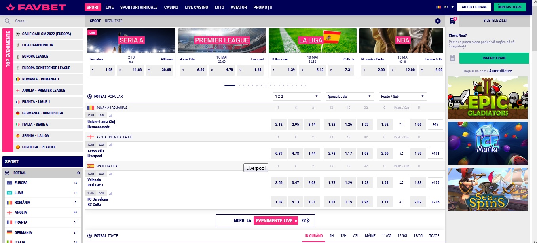Open the NBA carousel banner
The width and height of the screenshot is (537, 243).
pos(401,40)
